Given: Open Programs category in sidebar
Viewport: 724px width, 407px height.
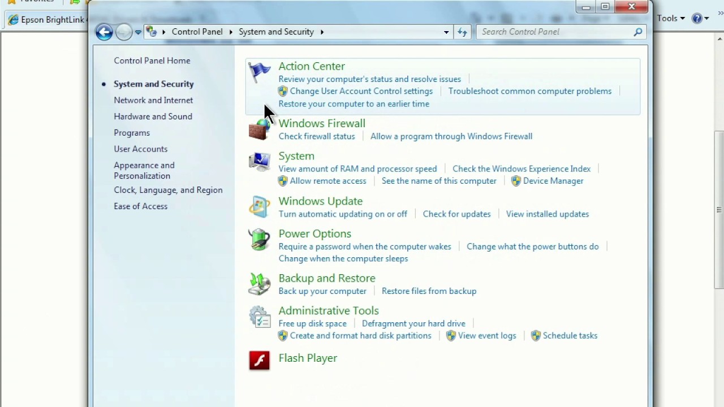Looking at the screenshot, I should (x=132, y=133).
